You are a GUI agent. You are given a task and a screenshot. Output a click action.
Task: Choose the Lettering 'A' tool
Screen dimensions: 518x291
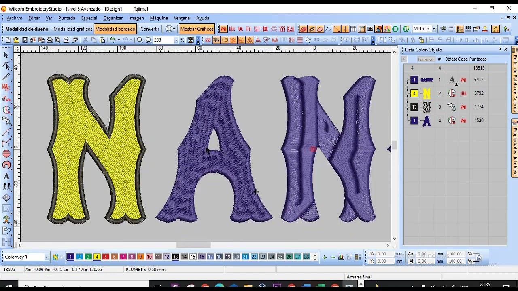pyautogui.click(x=6, y=176)
